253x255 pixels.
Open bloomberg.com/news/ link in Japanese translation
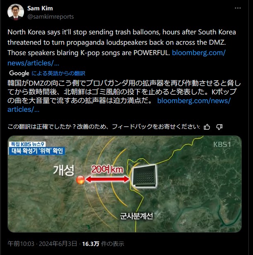194,101
